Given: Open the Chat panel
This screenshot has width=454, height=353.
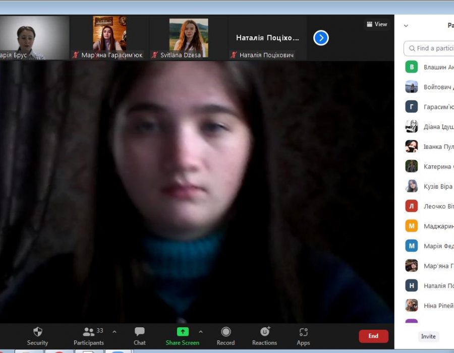Looking at the screenshot, I should 140,332.
